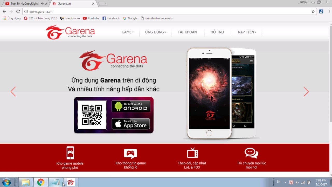The width and height of the screenshot is (332, 187).
Task: Click the chat bubbles icon
Action: click(251, 153)
